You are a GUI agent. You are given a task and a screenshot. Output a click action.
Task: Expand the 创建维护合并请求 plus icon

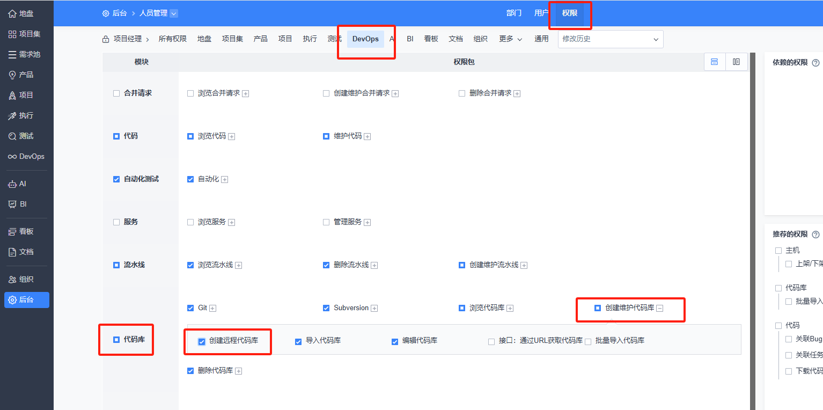(395, 93)
